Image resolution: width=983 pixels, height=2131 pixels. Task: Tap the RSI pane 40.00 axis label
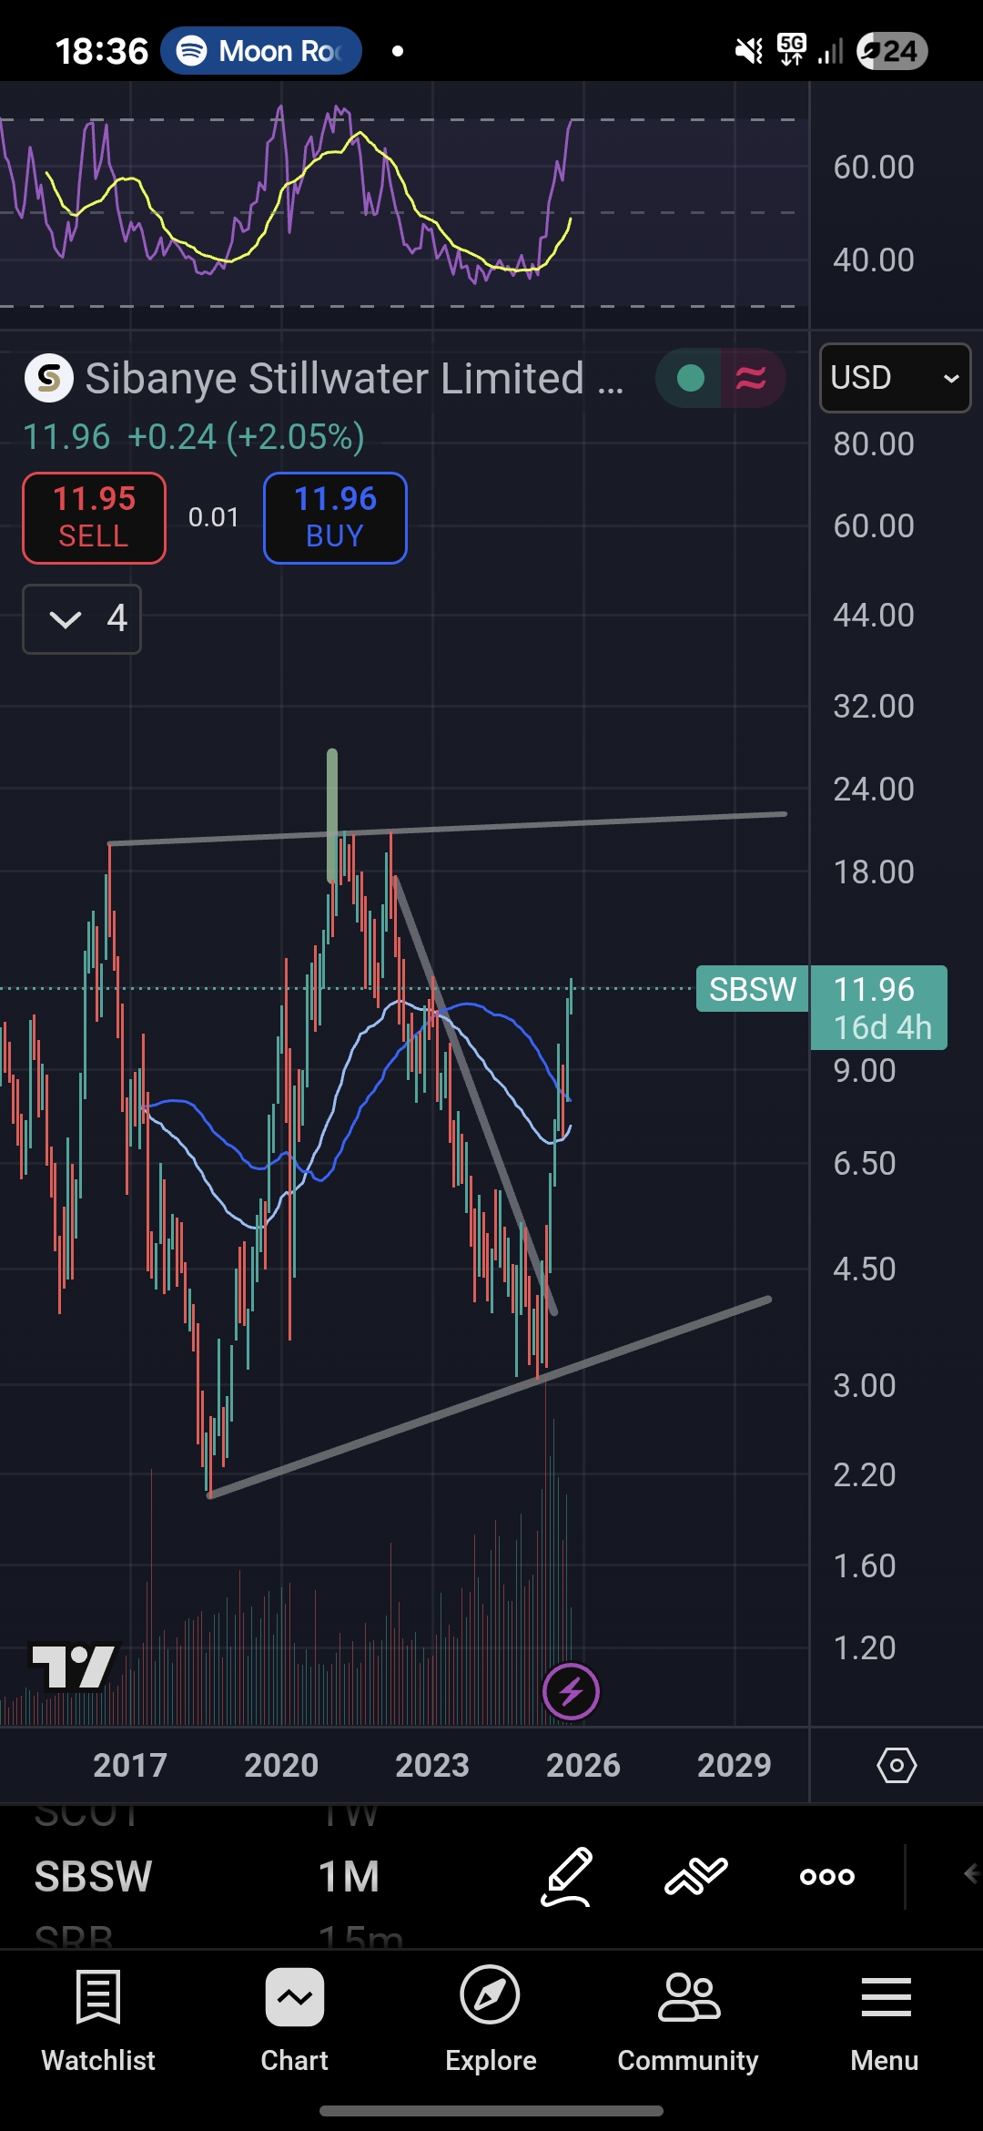(874, 260)
